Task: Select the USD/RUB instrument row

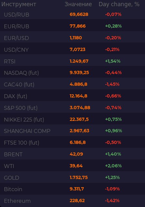Action: 73,14
